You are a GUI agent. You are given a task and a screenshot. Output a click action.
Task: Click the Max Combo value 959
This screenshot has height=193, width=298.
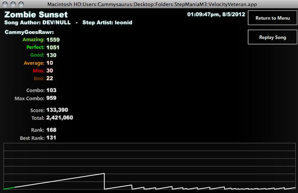coord(51,98)
